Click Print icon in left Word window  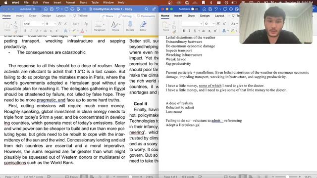coord(72,9)
